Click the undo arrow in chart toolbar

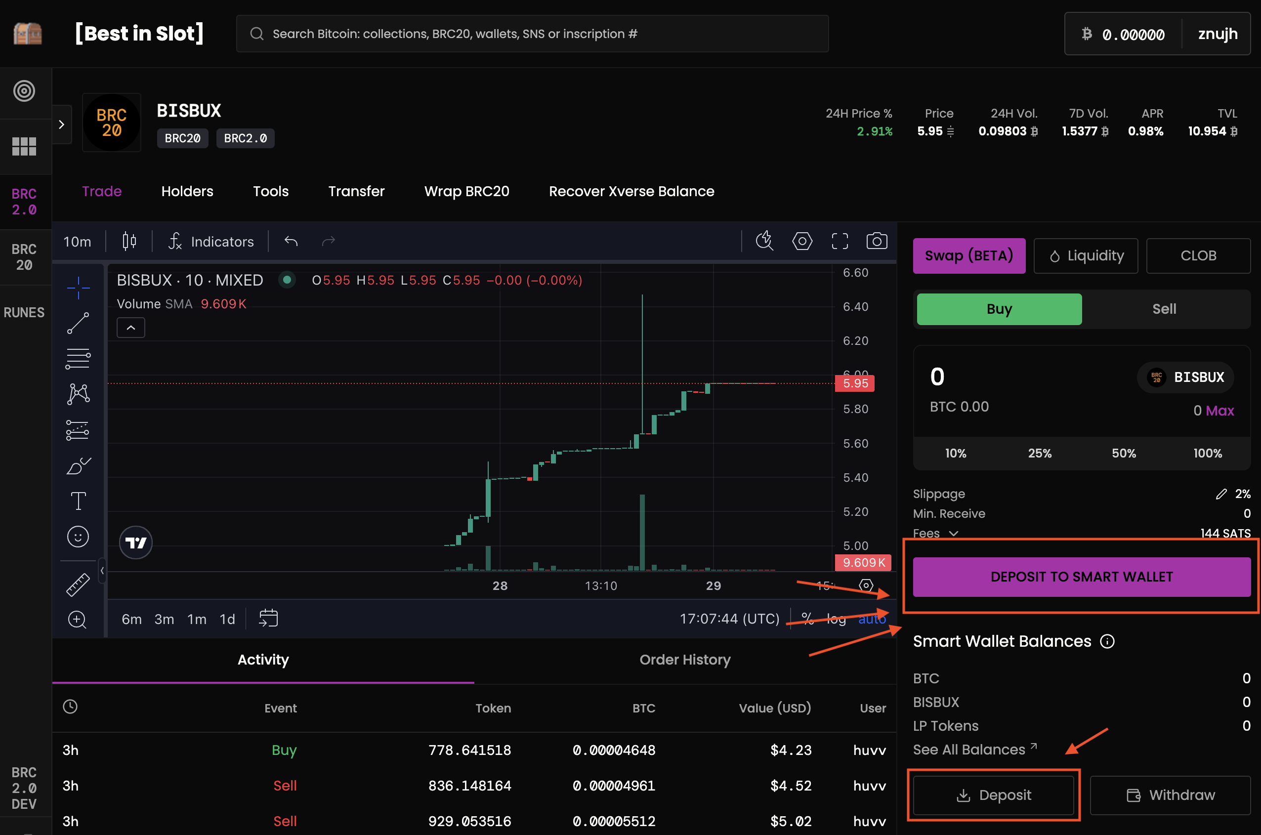pyautogui.click(x=291, y=241)
